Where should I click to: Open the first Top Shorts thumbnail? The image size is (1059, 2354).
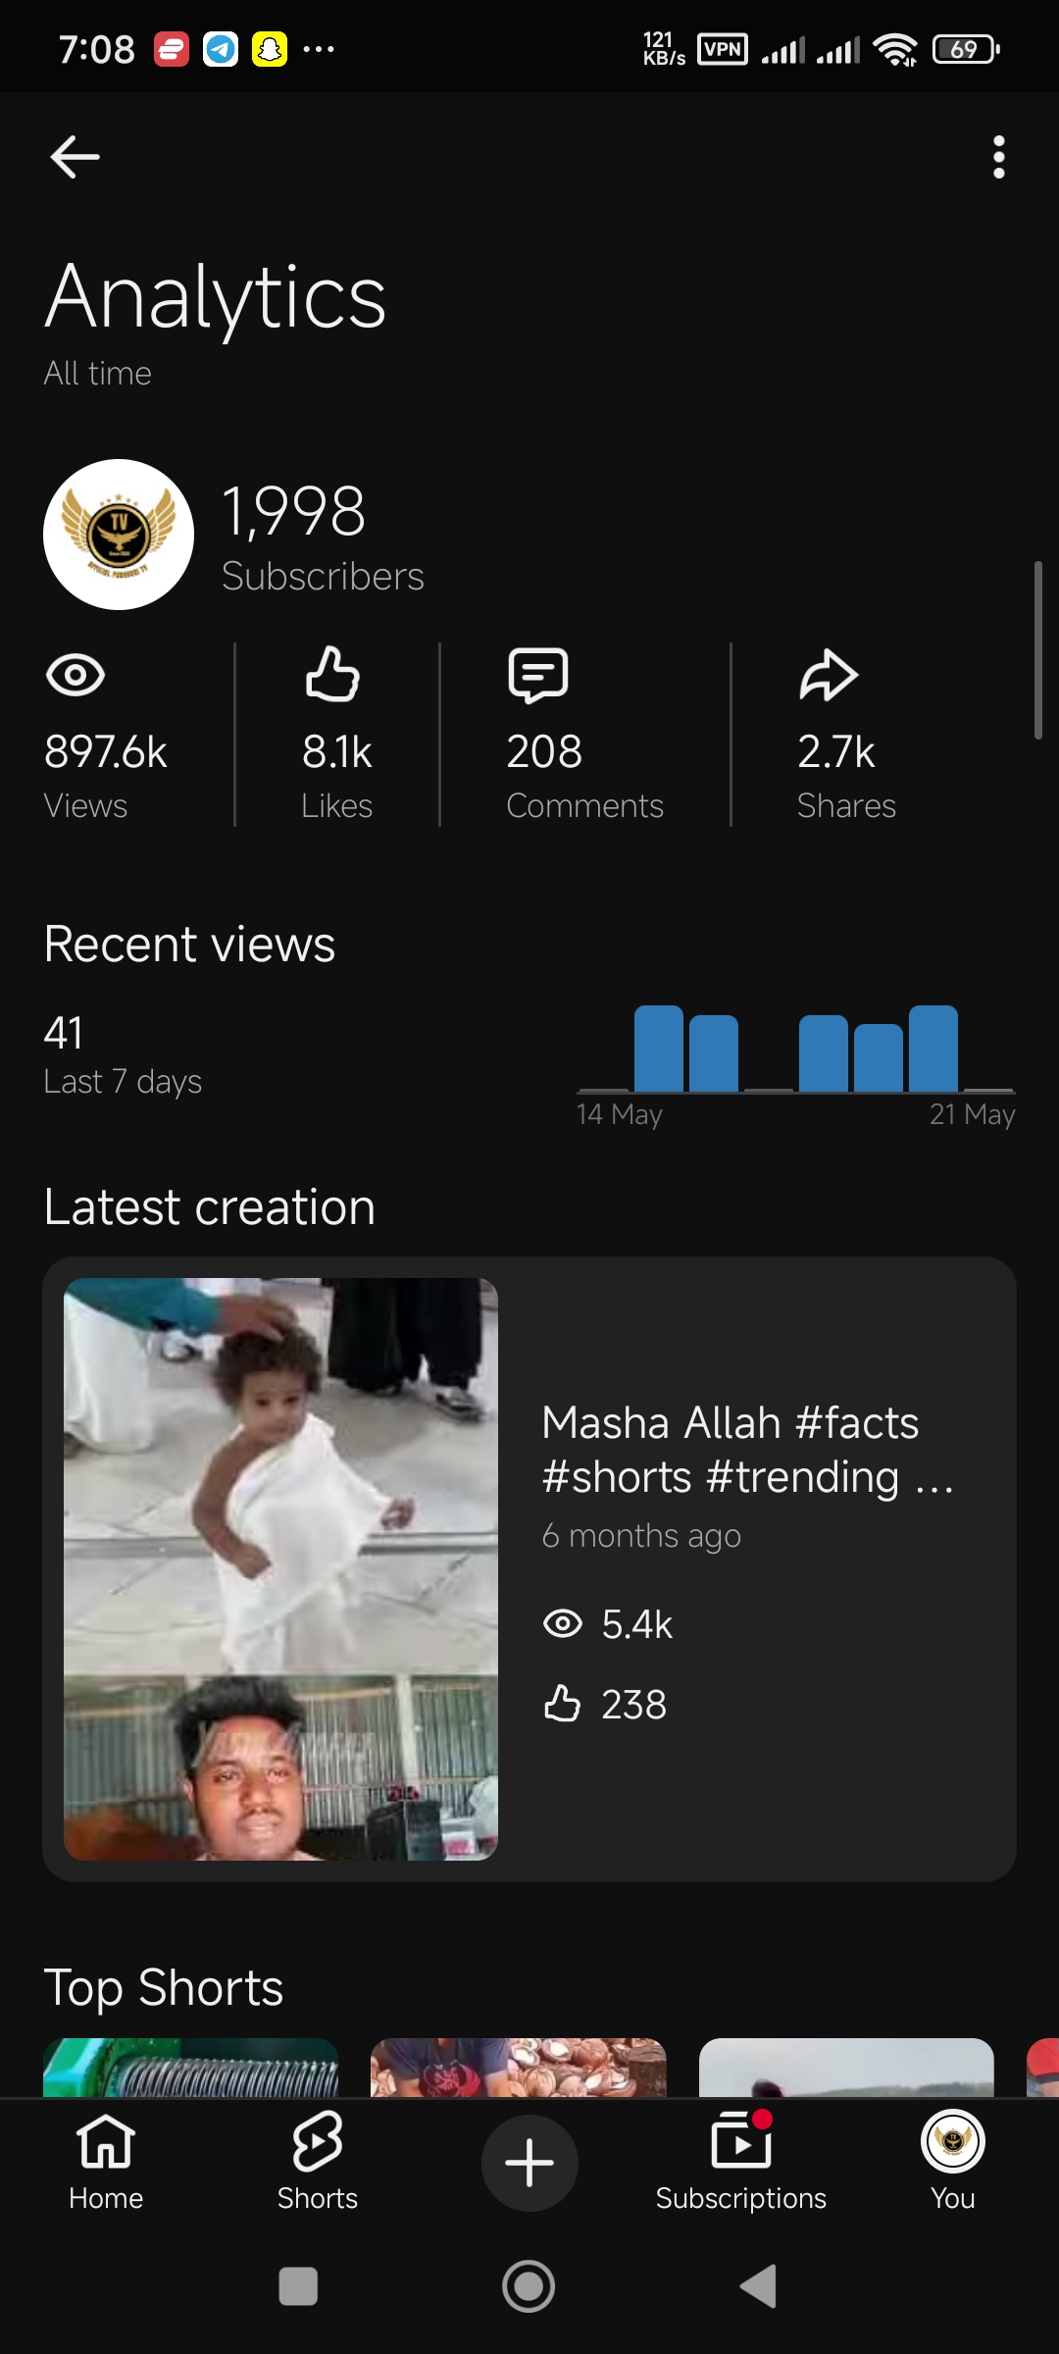191,2068
